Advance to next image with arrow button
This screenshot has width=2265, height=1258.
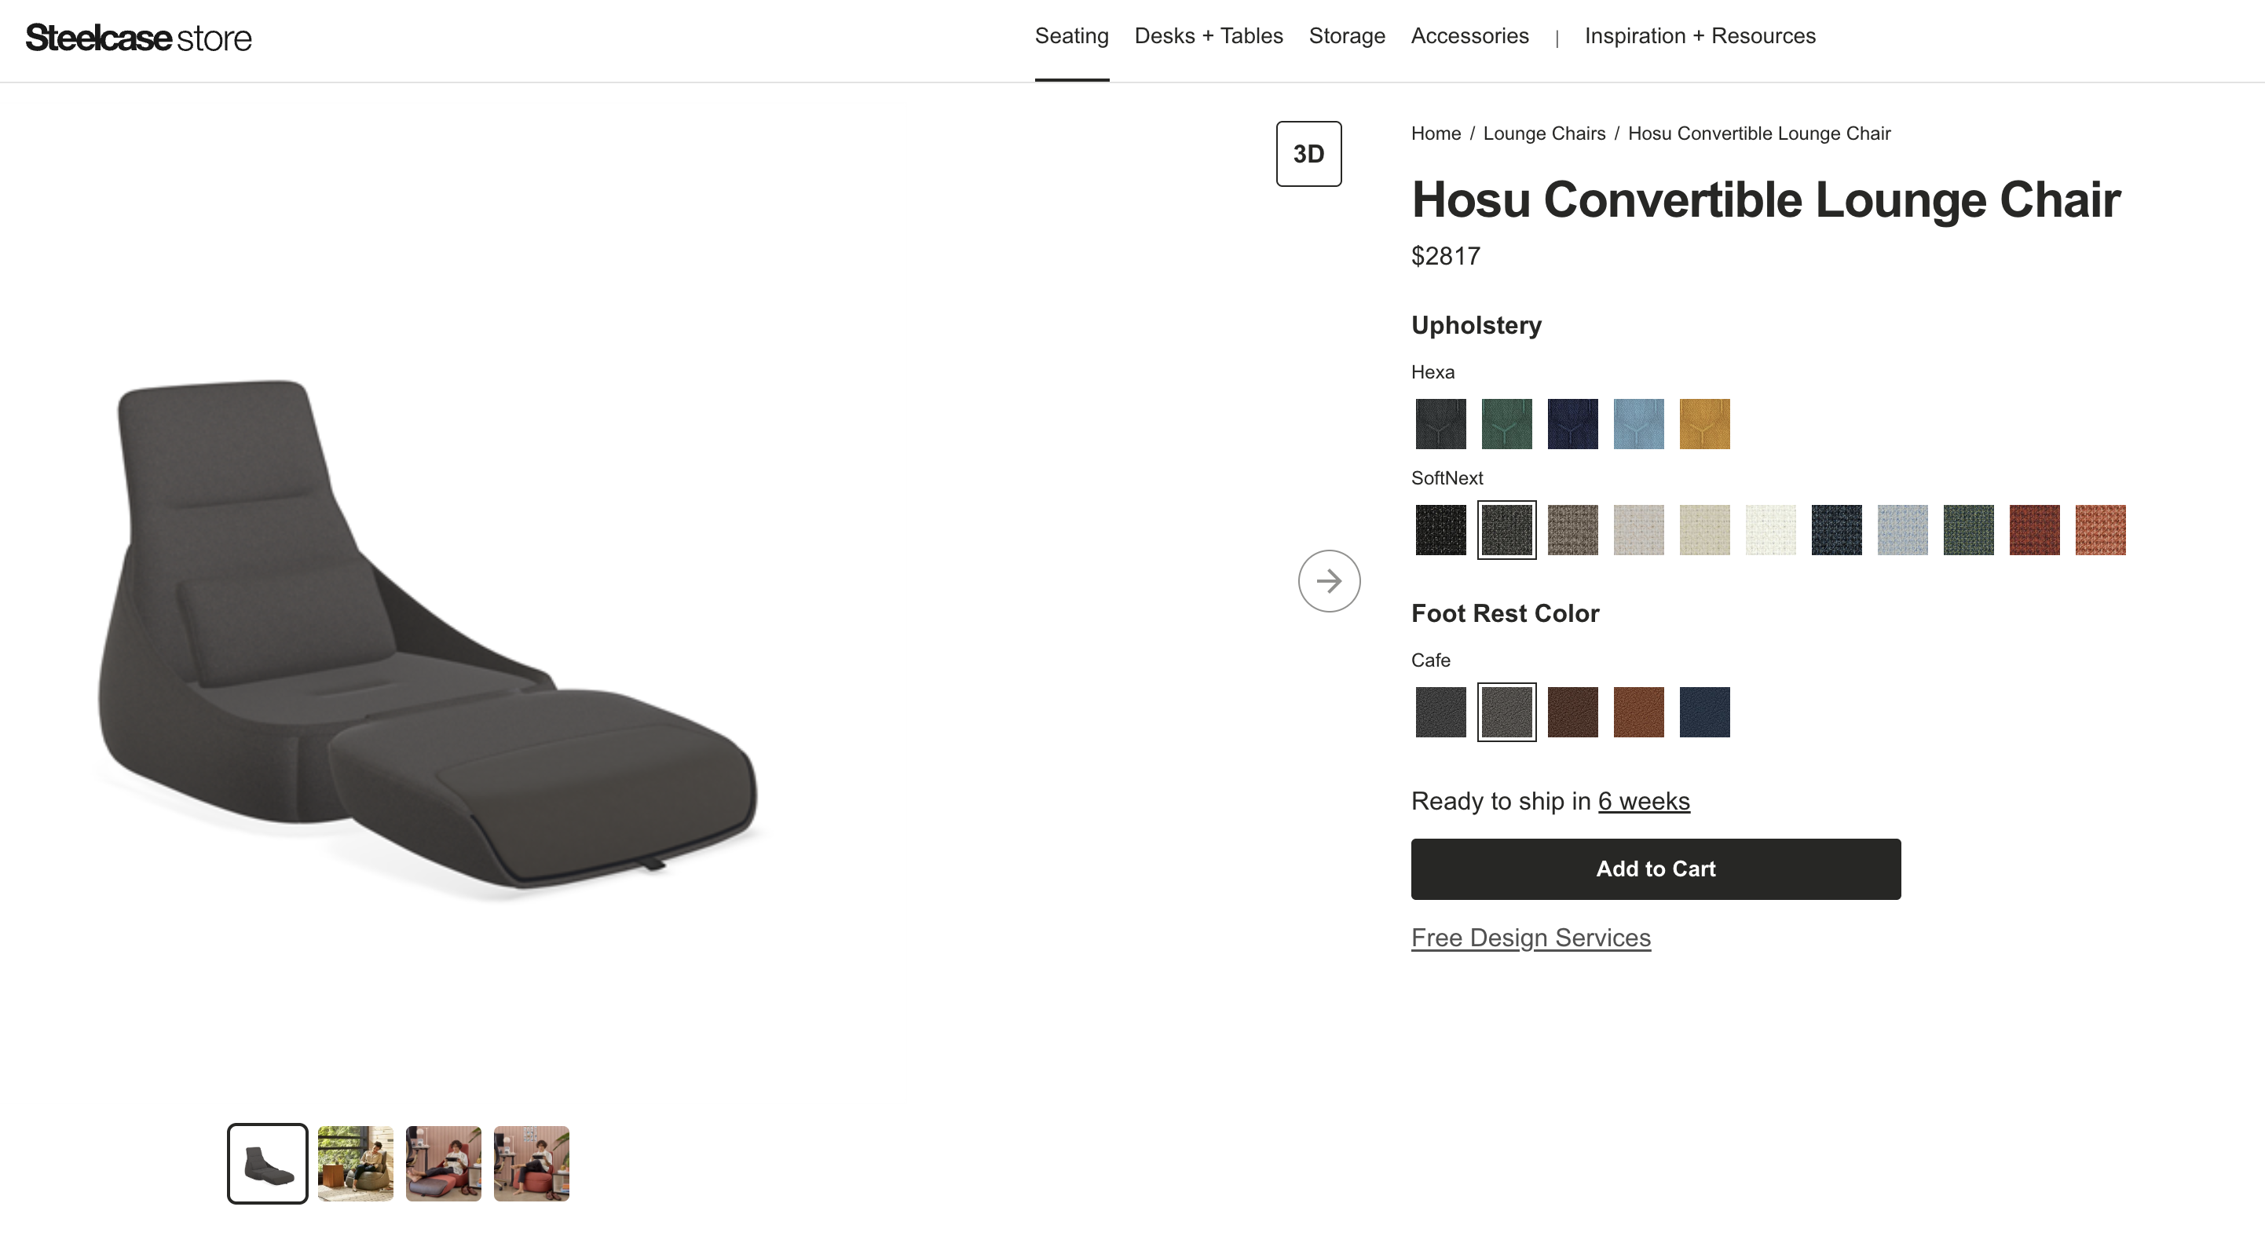tap(1329, 581)
